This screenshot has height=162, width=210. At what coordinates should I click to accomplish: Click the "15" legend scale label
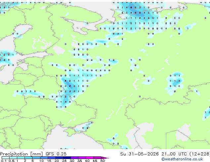click(49, 161)
